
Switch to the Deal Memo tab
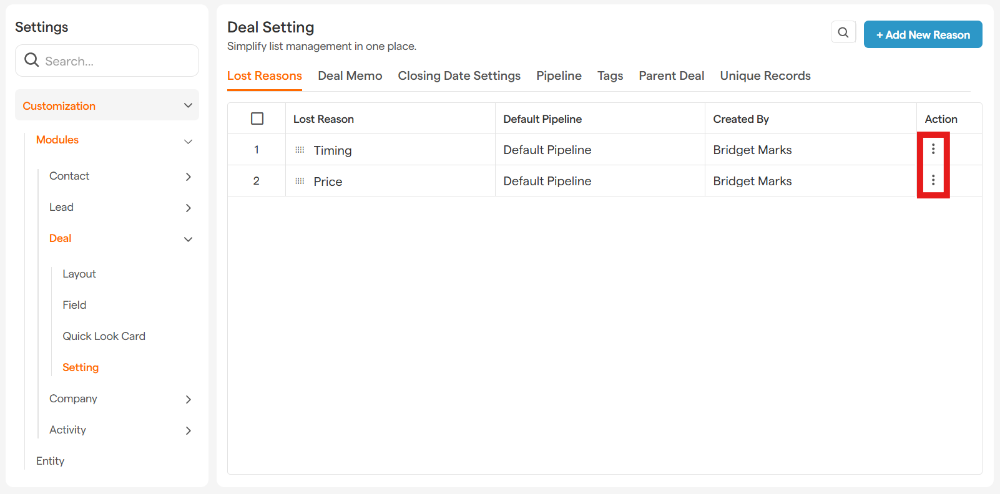point(350,76)
